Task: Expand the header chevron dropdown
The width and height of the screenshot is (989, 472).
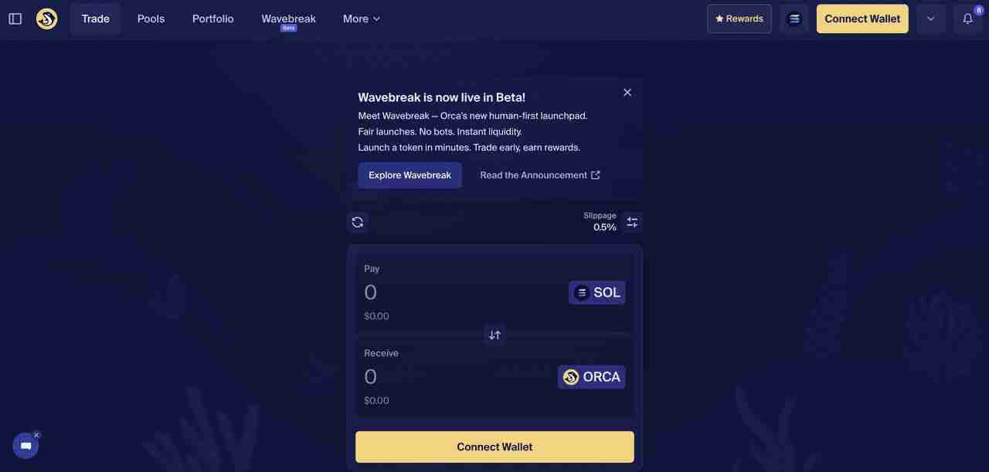Action: click(931, 19)
